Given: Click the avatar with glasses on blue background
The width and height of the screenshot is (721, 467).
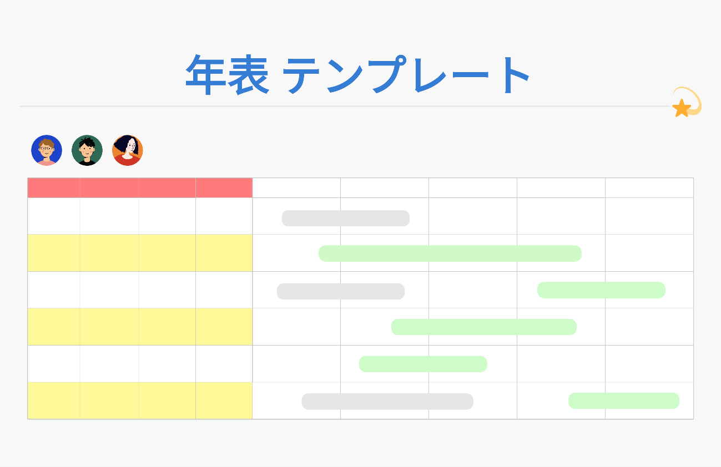Looking at the screenshot, I should (47, 150).
